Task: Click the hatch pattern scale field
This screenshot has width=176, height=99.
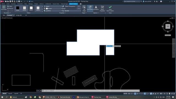Action: coord(72,11)
